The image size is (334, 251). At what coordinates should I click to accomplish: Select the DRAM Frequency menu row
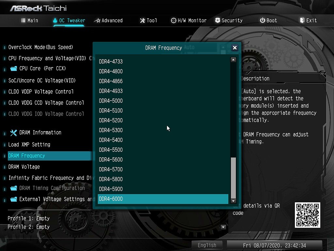pyautogui.click(x=50, y=156)
